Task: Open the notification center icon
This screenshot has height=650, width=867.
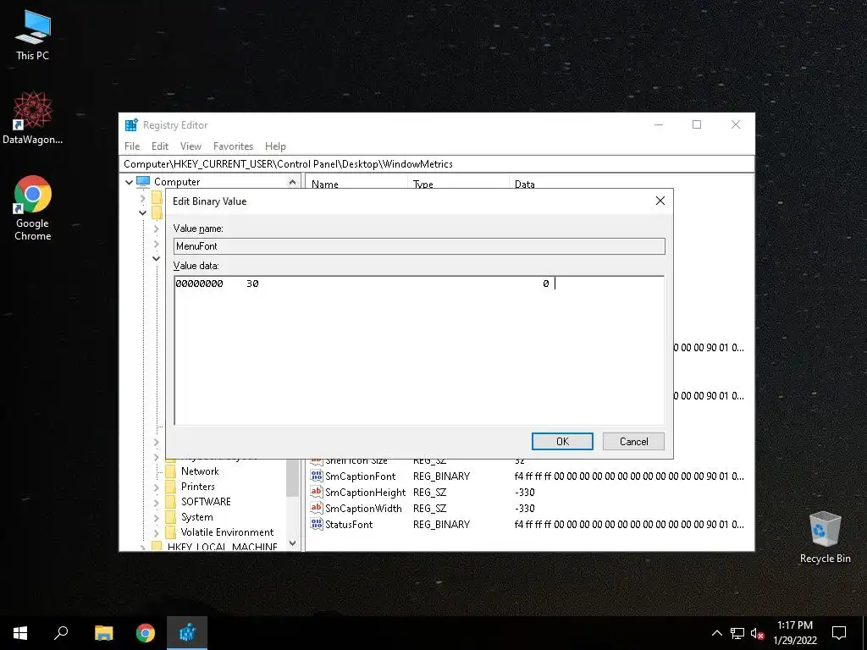Action: tap(839, 633)
